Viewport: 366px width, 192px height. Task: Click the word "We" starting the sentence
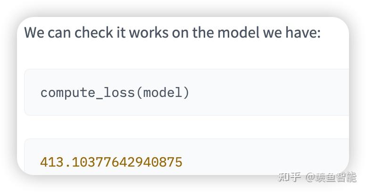(34, 32)
